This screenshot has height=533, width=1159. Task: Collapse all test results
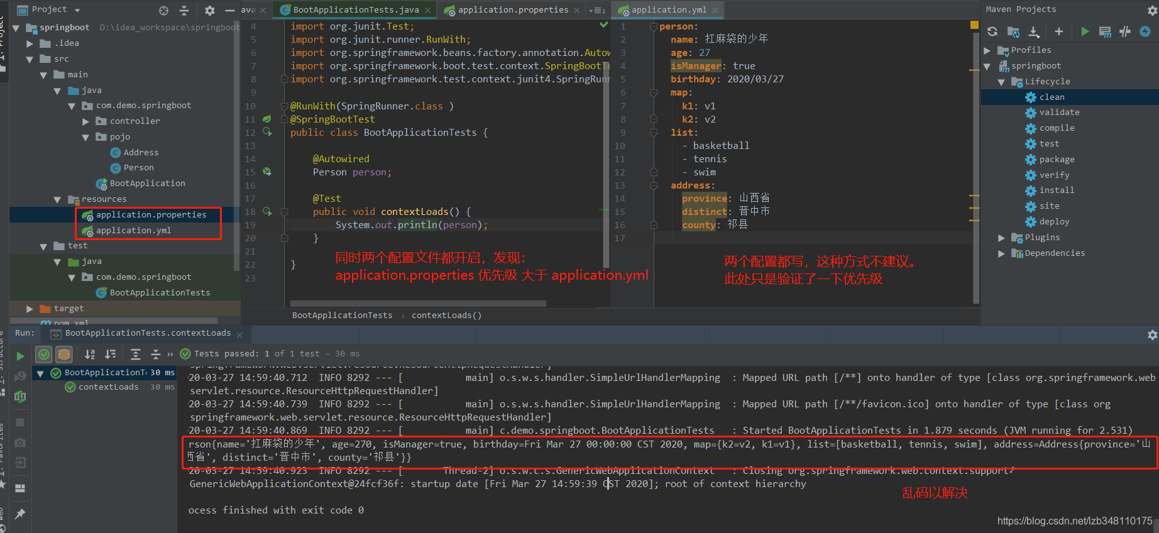(x=156, y=354)
